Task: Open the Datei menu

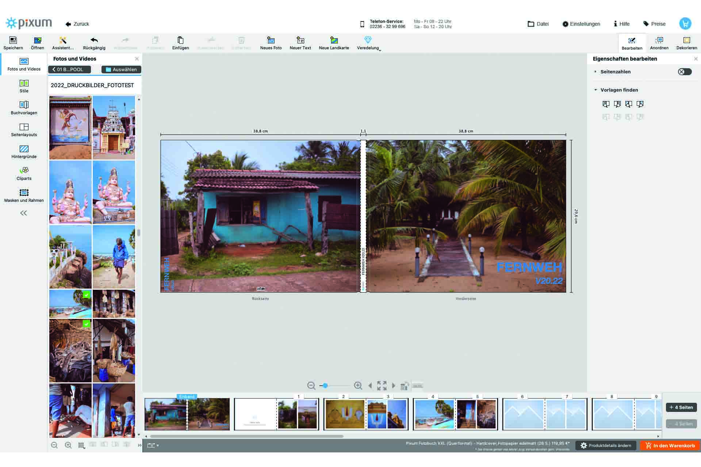Action: click(538, 24)
